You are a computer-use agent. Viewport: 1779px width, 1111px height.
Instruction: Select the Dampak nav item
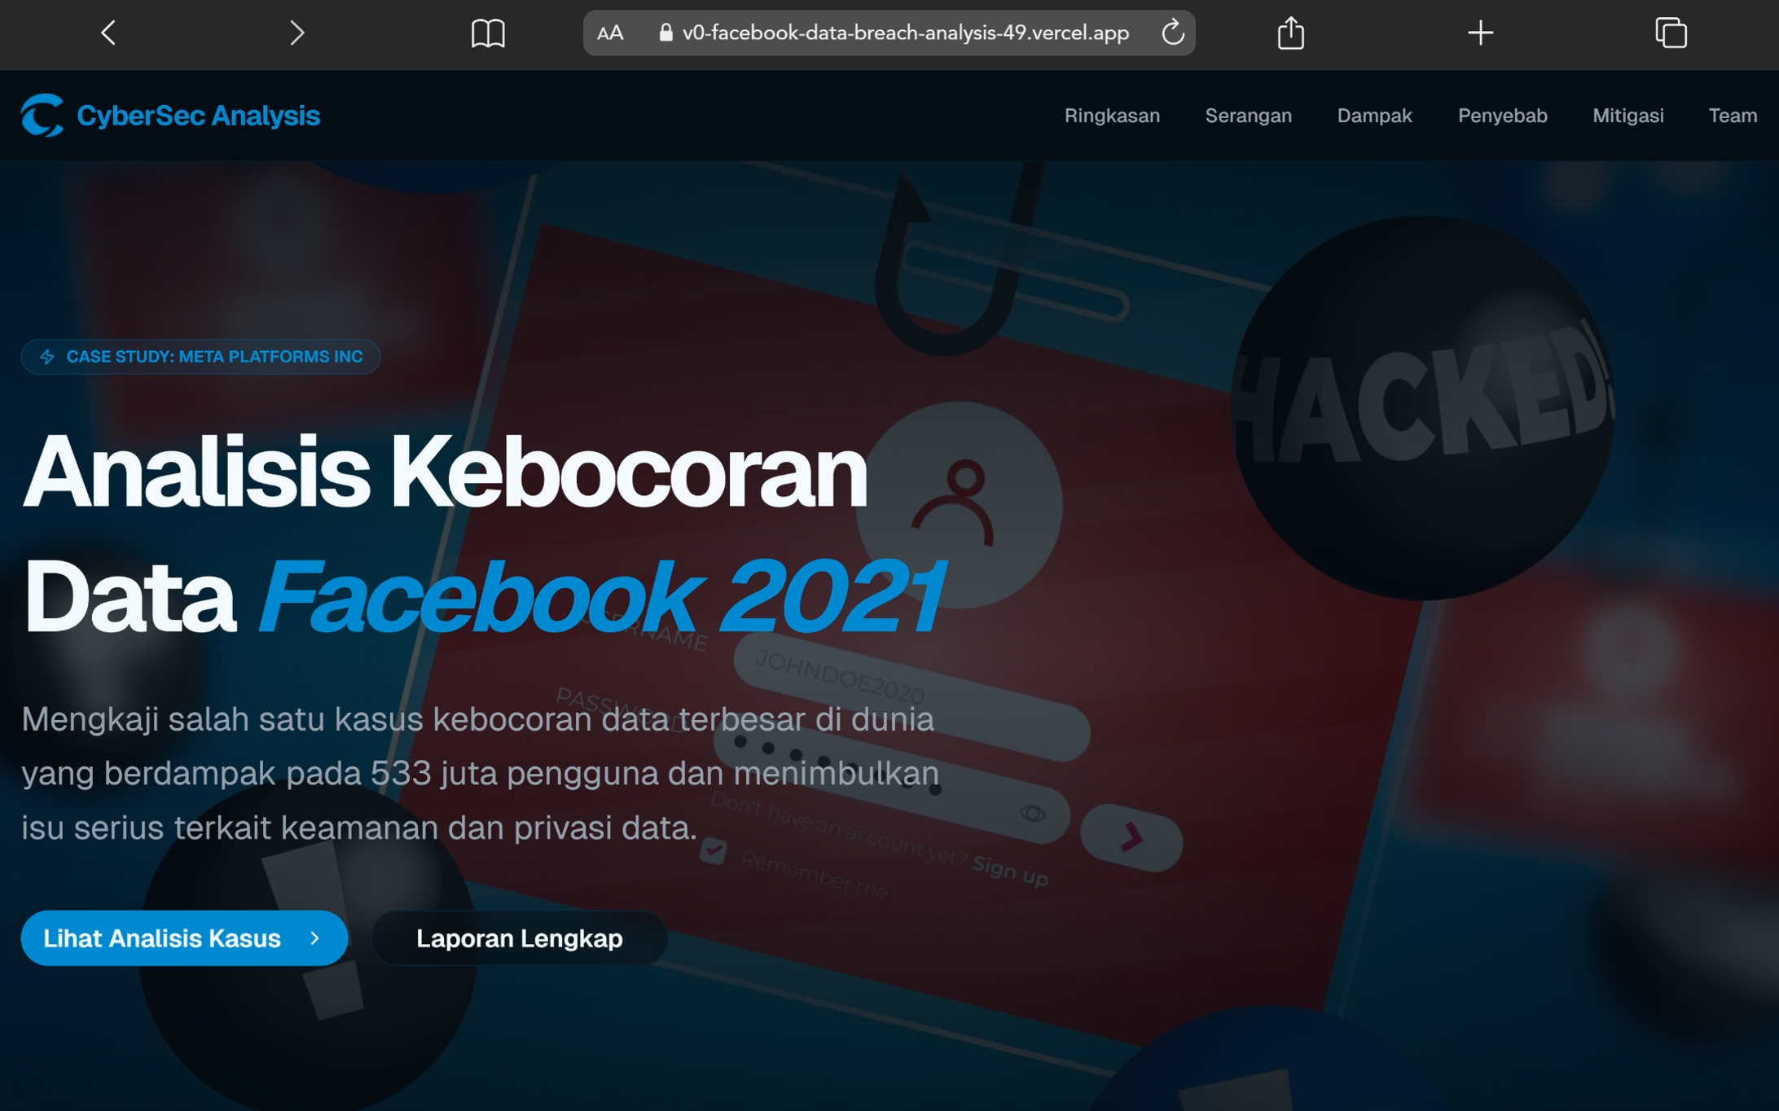1374,116
